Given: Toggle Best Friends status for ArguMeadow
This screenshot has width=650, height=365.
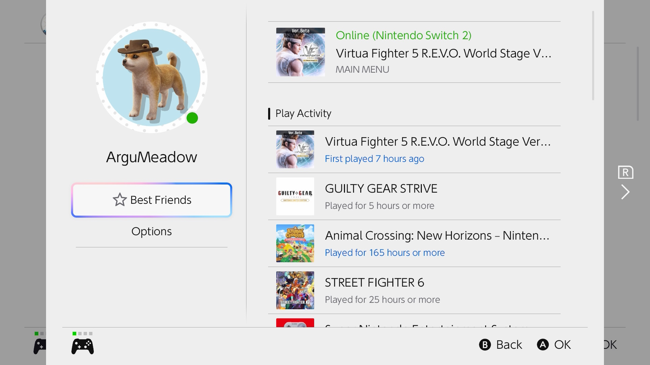Looking at the screenshot, I should point(152,200).
